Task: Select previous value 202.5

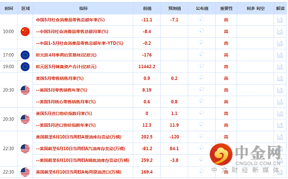Action: tap(147, 137)
